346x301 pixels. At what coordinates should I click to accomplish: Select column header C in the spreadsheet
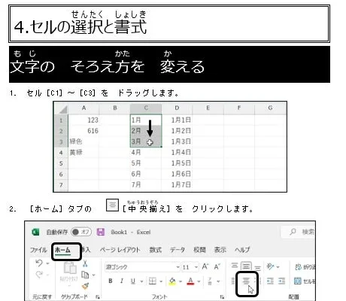point(146,108)
